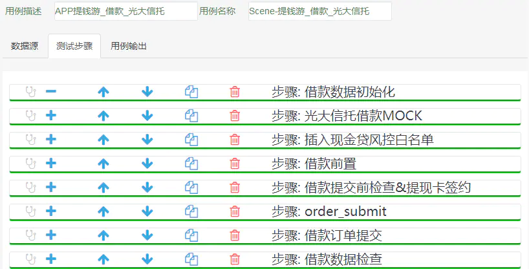Screen dimensions: 529x269
Task: Delete the 借款数据检查 step
Action: click(x=235, y=259)
